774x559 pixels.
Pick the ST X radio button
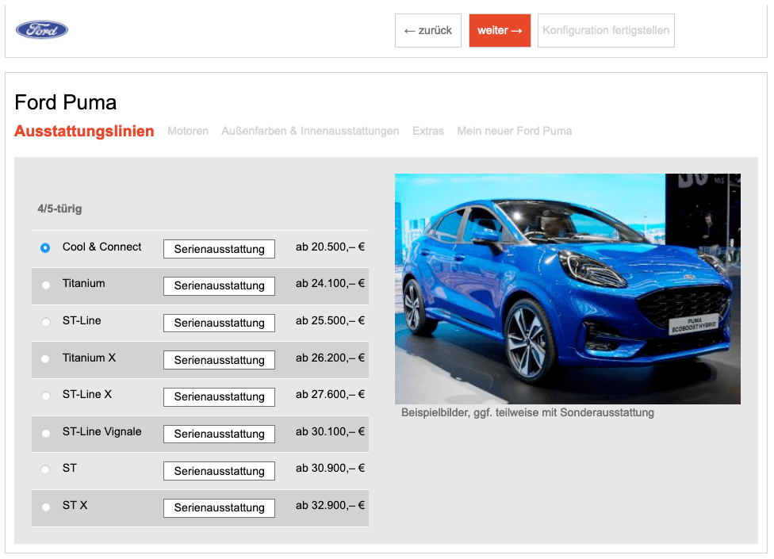coord(45,507)
